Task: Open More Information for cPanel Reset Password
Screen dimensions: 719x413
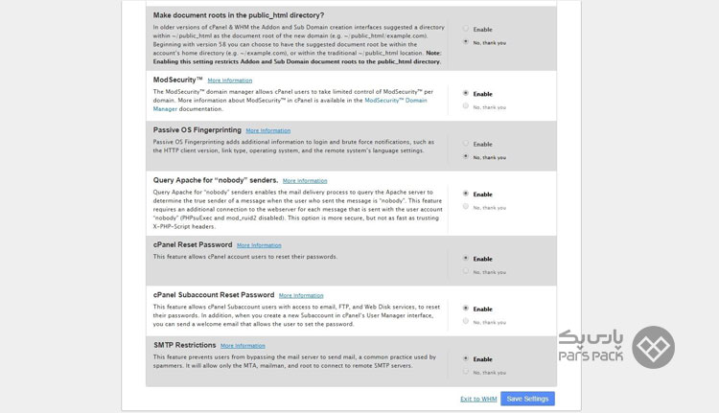Action: pyautogui.click(x=259, y=245)
